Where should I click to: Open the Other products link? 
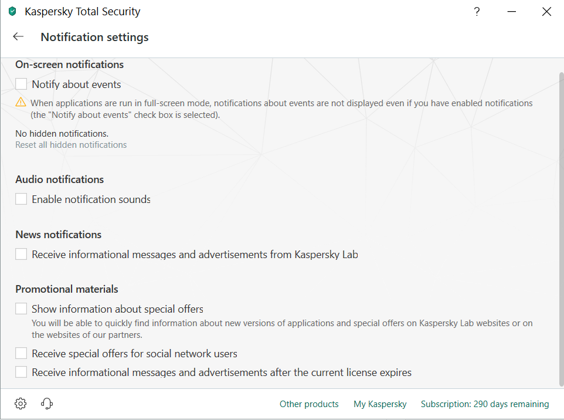[309, 404]
